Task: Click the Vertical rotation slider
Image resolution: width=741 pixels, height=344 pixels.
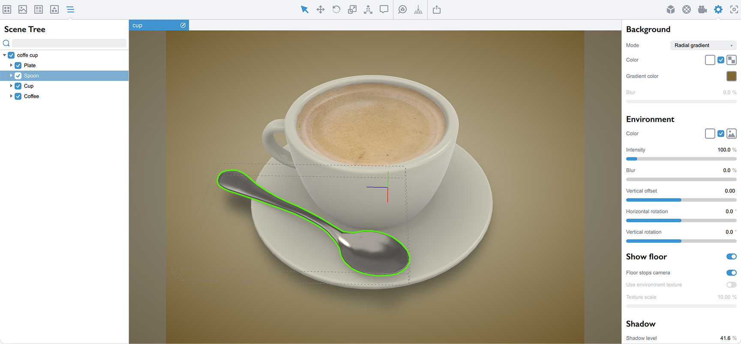Action: 681,241
